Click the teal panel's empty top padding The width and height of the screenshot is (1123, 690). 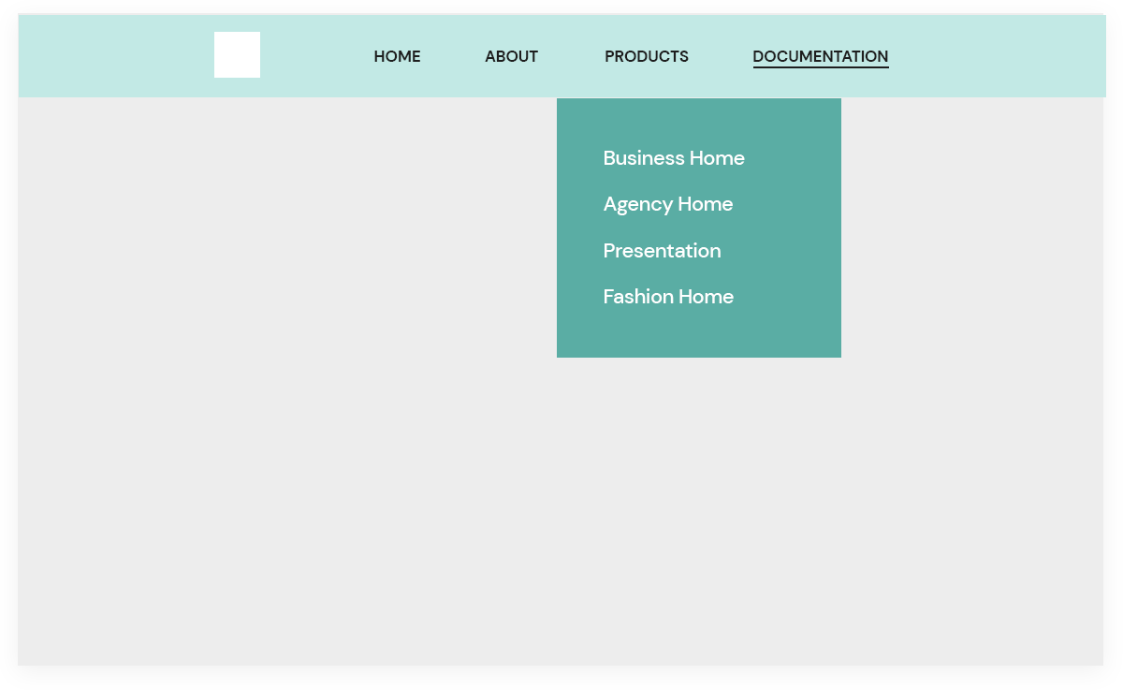[698, 117]
